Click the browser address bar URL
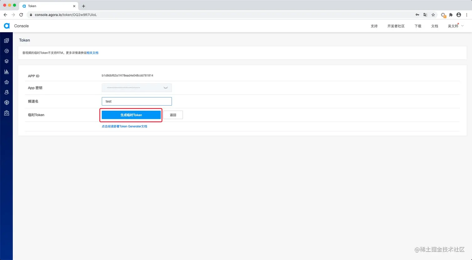Viewport: 472px width, 260px height. 66,15
